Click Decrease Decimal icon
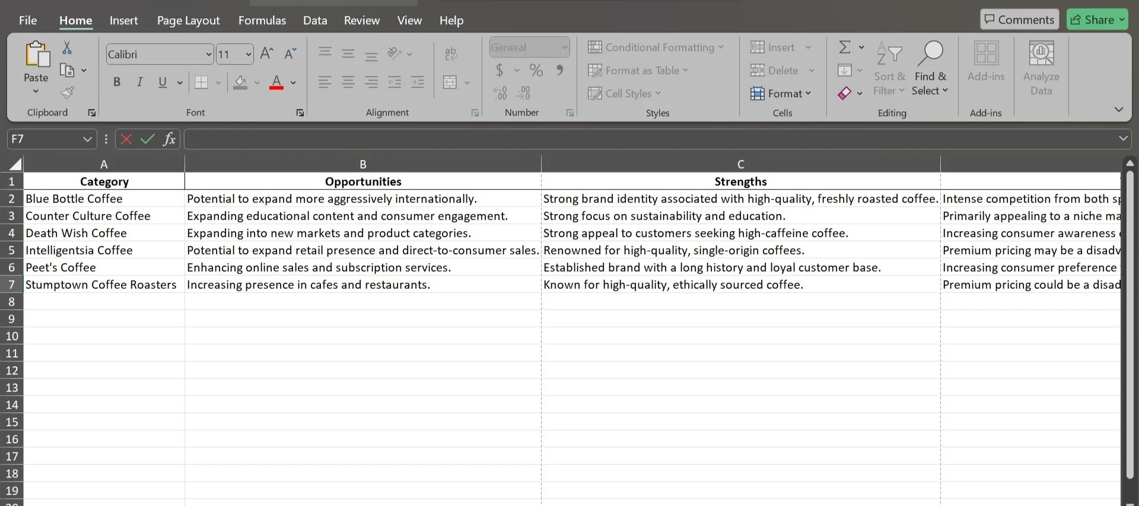1139x506 pixels. pyautogui.click(x=523, y=93)
